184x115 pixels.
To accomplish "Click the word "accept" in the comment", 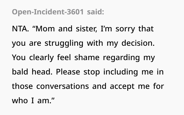I will click(x=122, y=87).
